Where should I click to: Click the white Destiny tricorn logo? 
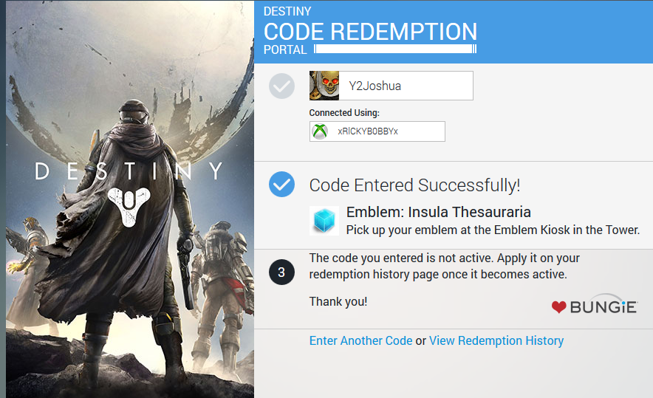click(129, 207)
